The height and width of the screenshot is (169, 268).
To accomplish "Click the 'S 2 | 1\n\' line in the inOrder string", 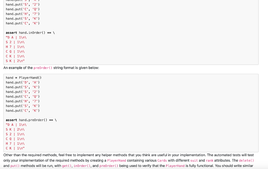I will coord(15,42).
